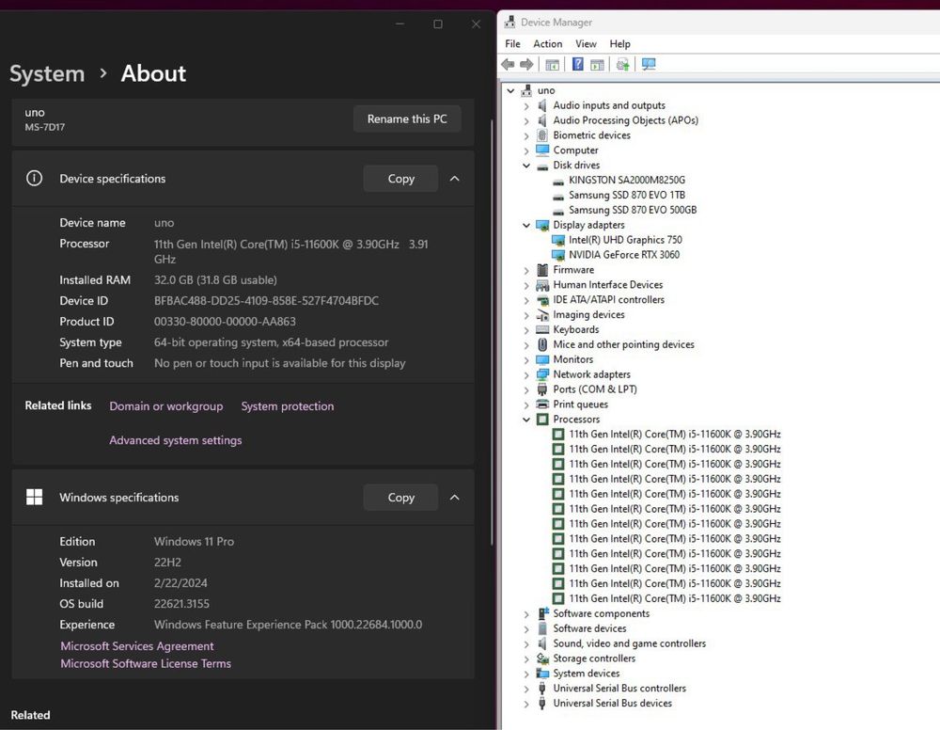Select the Software devices category

pyautogui.click(x=589, y=628)
